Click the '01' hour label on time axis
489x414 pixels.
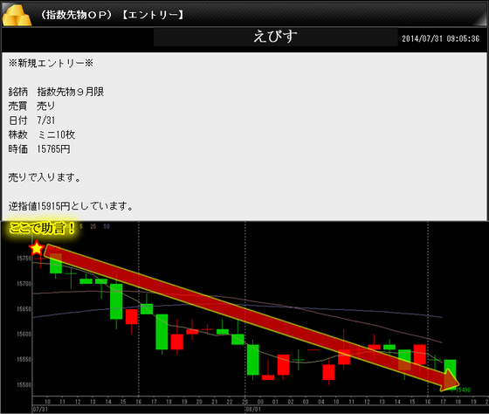[x=275, y=402]
